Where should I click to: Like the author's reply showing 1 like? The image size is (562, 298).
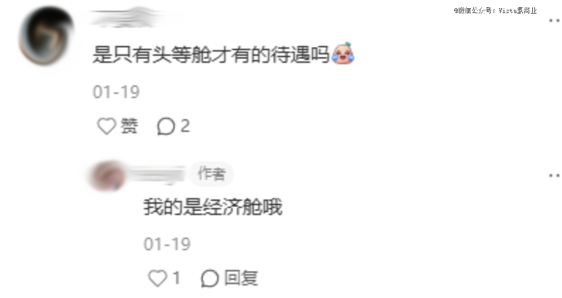158,278
